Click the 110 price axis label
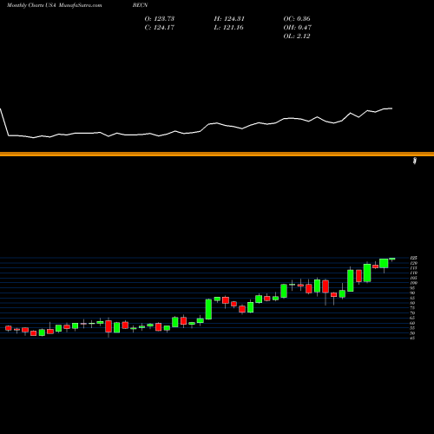Viewport: 434px width, 434px height. pyautogui.click(x=414, y=273)
